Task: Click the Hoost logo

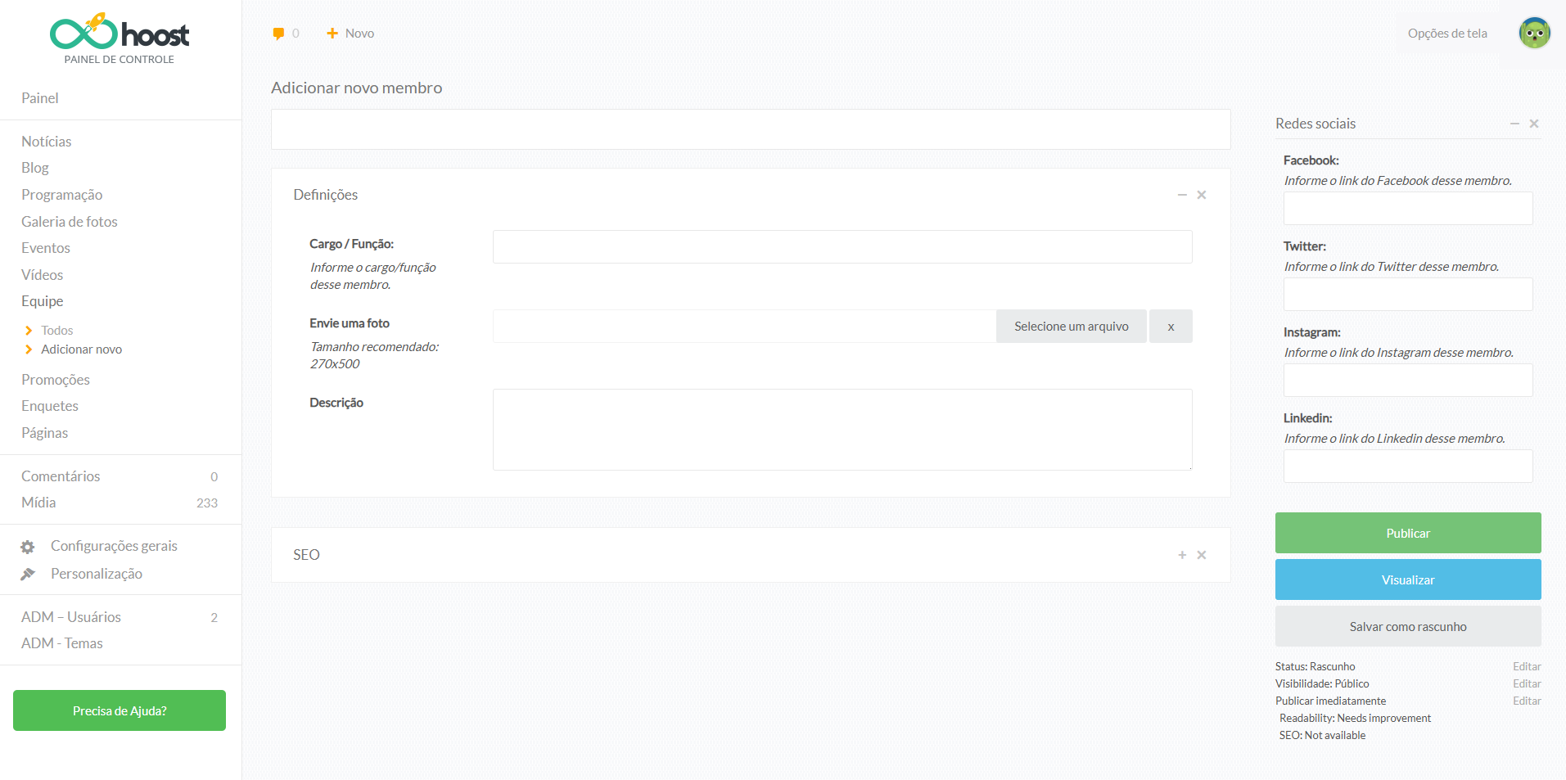Action: coord(120,33)
